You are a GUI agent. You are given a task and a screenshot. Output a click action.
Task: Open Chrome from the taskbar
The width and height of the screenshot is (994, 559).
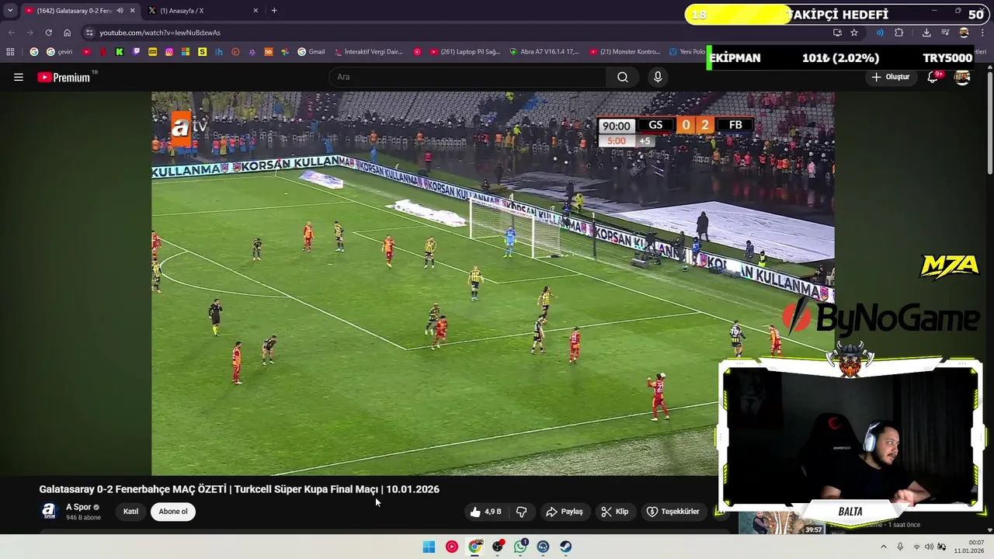(474, 547)
